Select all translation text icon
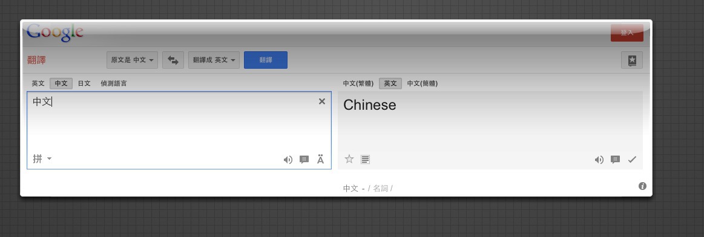The image size is (704, 237). pos(366,159)
